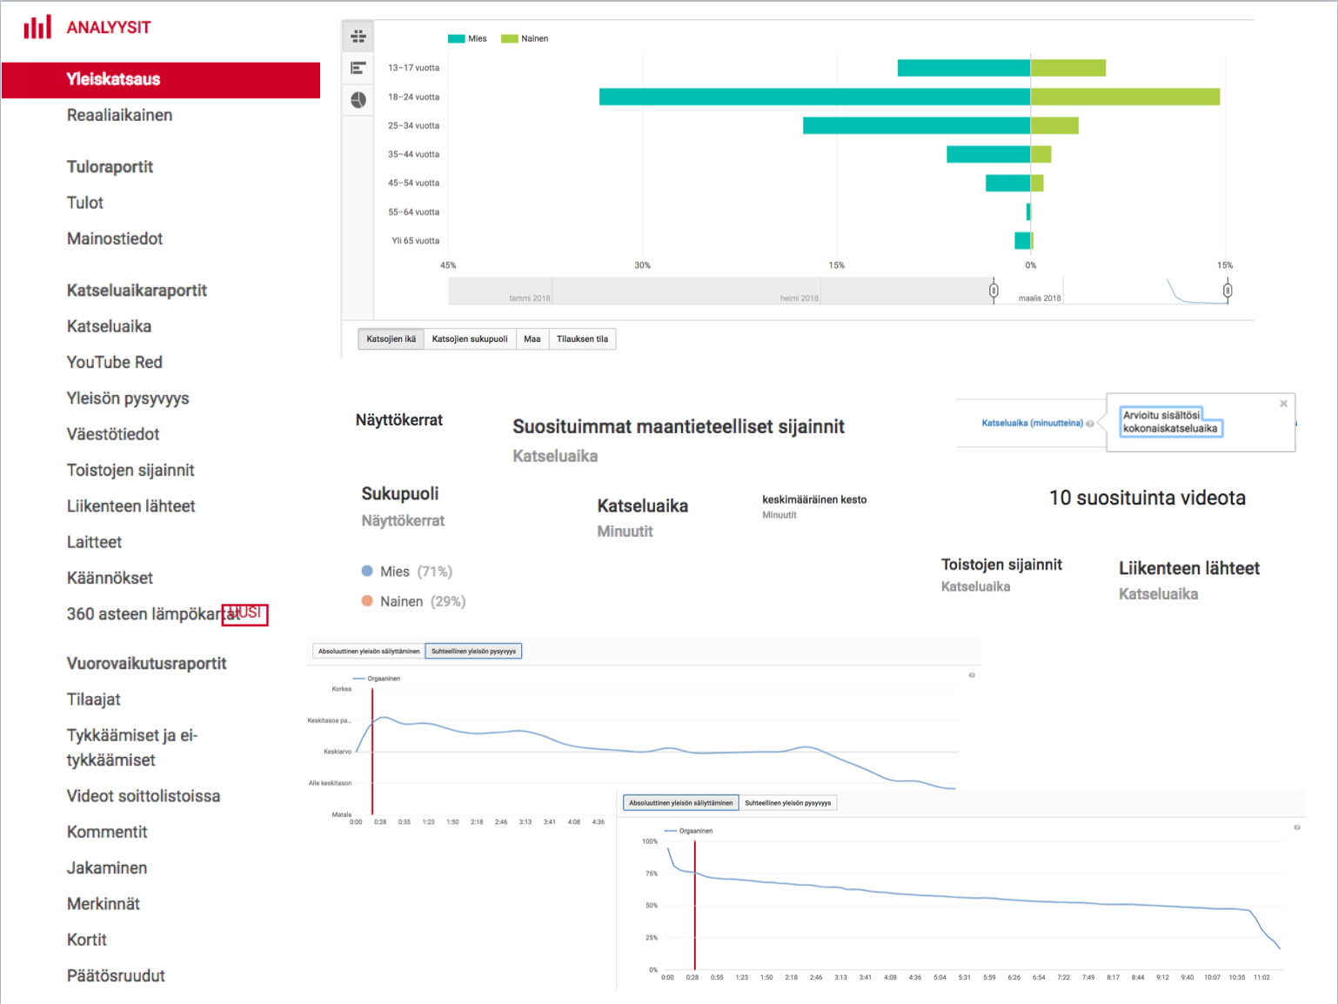Select the stacked bar chart view icon
1338x1004 pixels.
point(358,37)
